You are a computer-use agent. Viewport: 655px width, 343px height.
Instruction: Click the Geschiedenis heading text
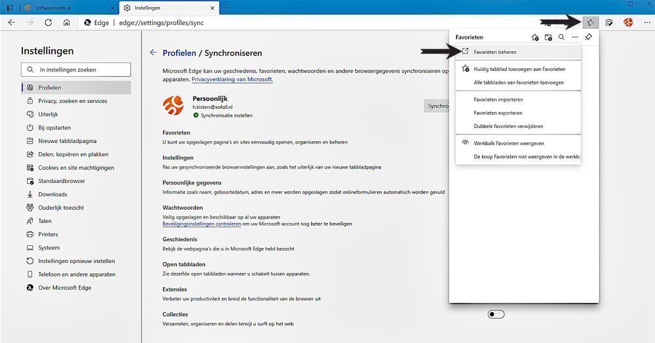[x=180, y=239]
